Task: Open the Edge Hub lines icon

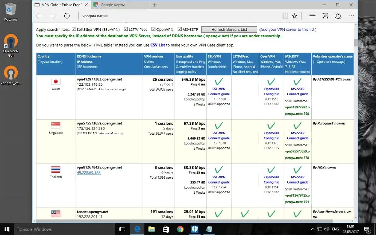Action: click(x=312, y=16)
